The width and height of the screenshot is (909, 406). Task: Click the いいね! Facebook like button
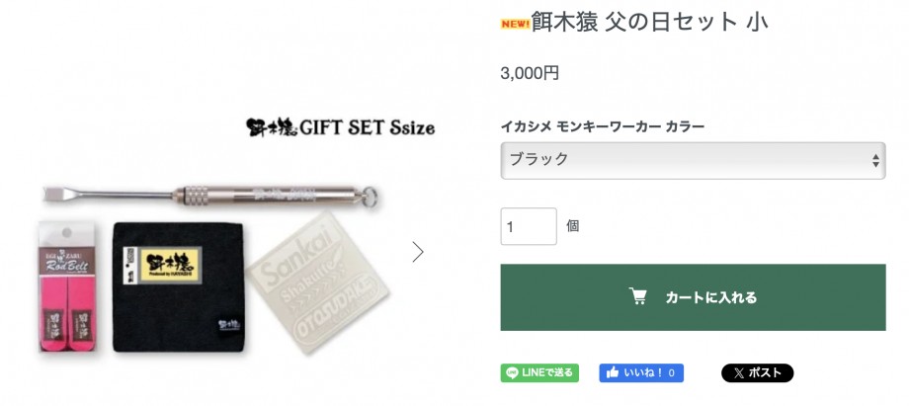[x=641, y=373]
